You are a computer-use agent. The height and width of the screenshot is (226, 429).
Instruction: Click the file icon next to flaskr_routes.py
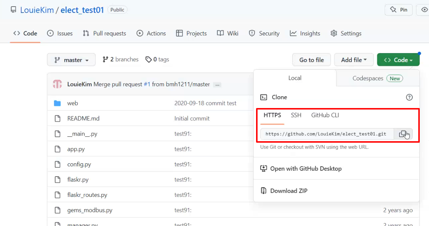click(57, 195)
